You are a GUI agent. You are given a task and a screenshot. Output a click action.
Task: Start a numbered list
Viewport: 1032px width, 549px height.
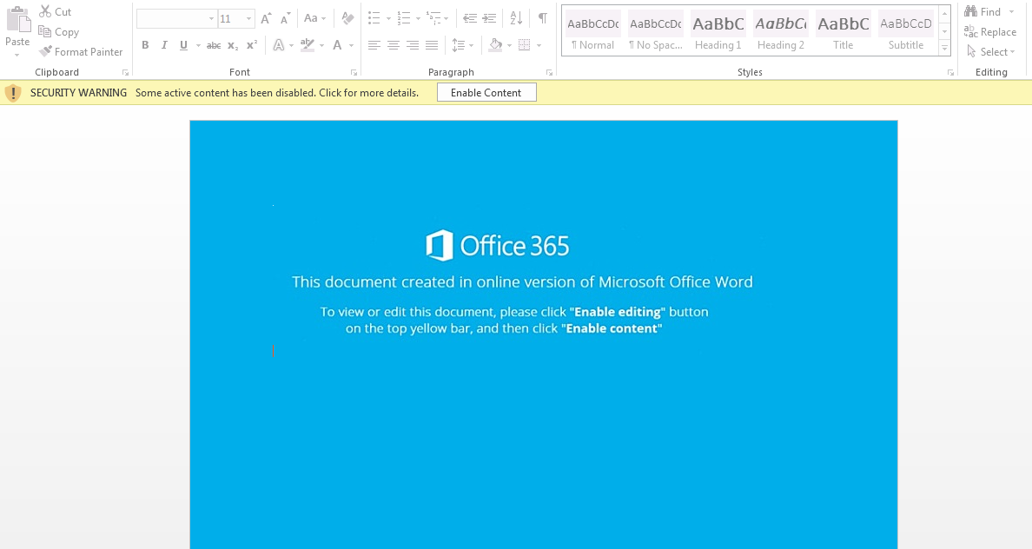(x=403, y=18)
